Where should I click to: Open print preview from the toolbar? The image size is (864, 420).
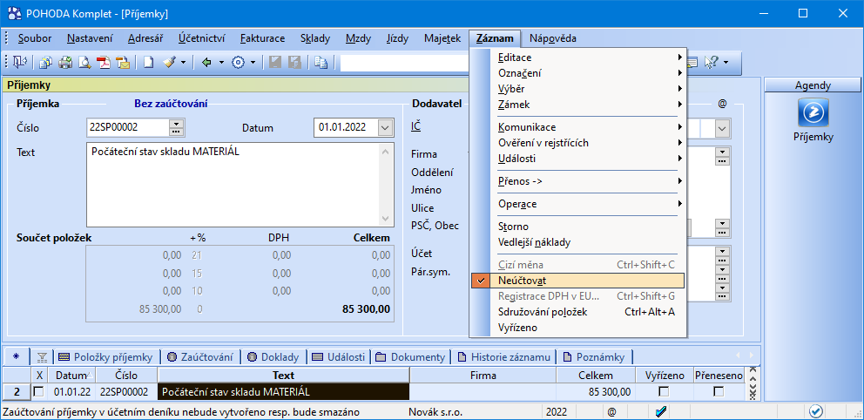pos(84,62)
